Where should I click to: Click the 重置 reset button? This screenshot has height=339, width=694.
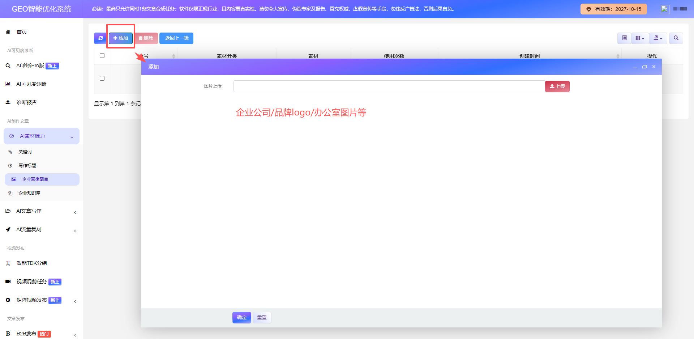point(262,317)
